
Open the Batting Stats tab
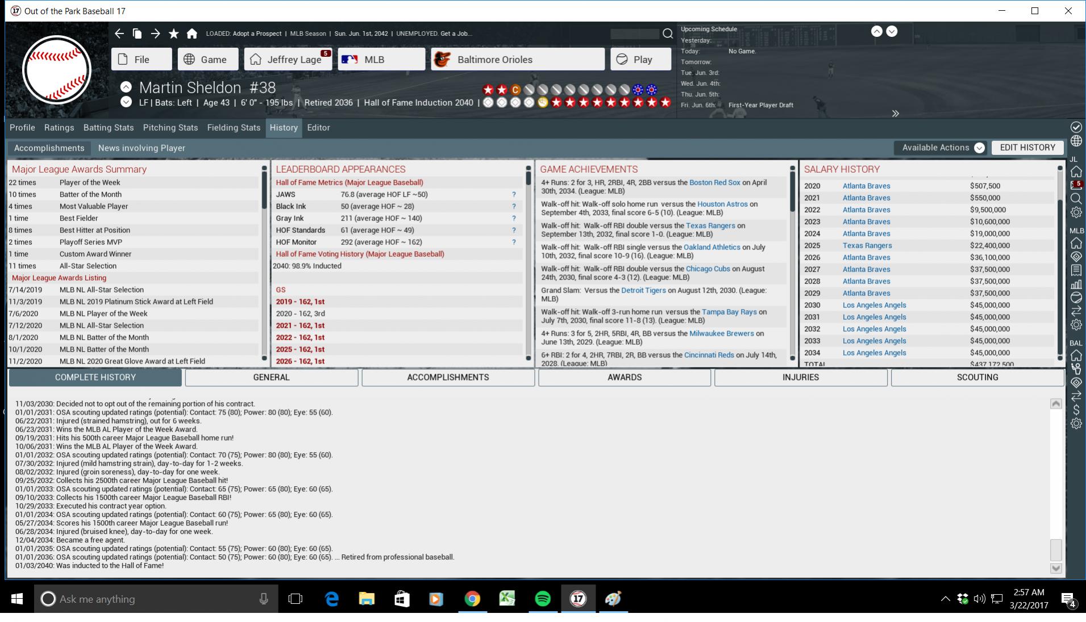point(109,128)
